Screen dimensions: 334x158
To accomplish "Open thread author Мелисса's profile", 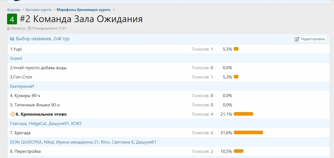I will 18,28.
